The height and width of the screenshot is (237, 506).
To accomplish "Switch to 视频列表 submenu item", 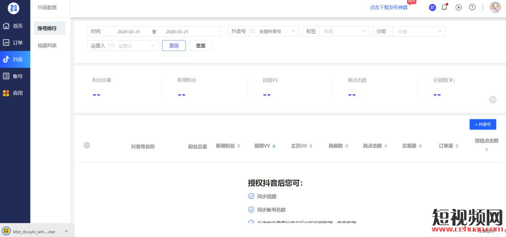I will (x=47, y=46).
